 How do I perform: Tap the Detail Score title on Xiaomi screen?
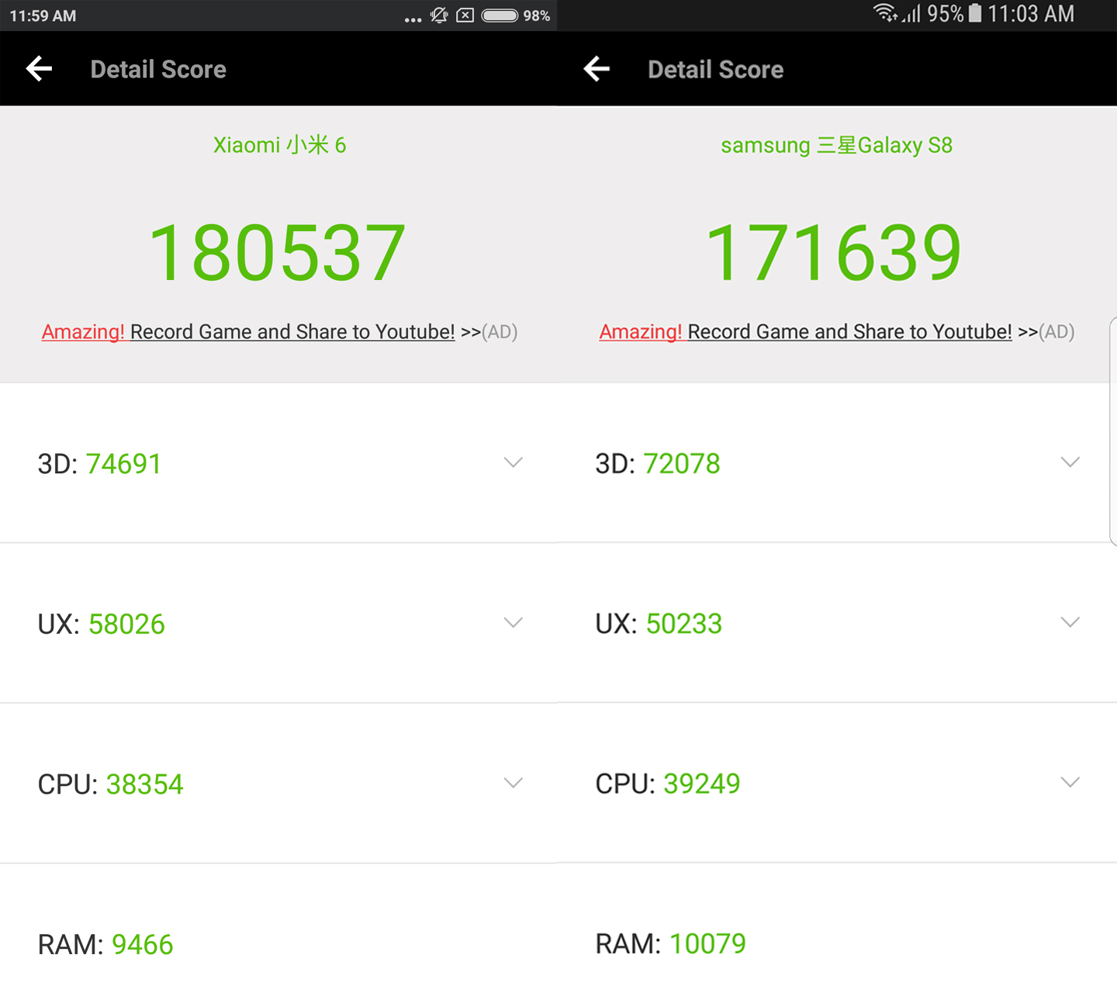click(158, 70)
